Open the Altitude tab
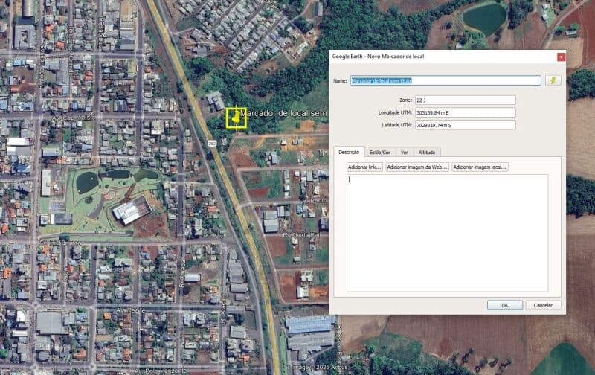595x375 pixels. [427, 153]
